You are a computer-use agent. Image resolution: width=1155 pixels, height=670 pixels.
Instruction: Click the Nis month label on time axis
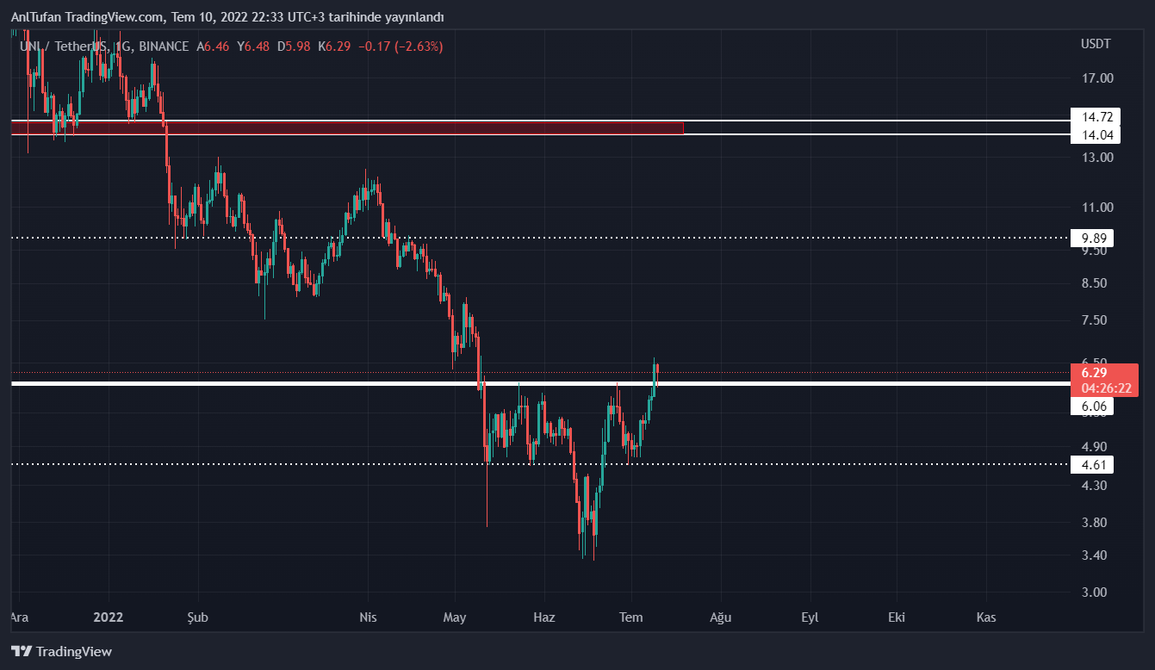pos(368,617)
